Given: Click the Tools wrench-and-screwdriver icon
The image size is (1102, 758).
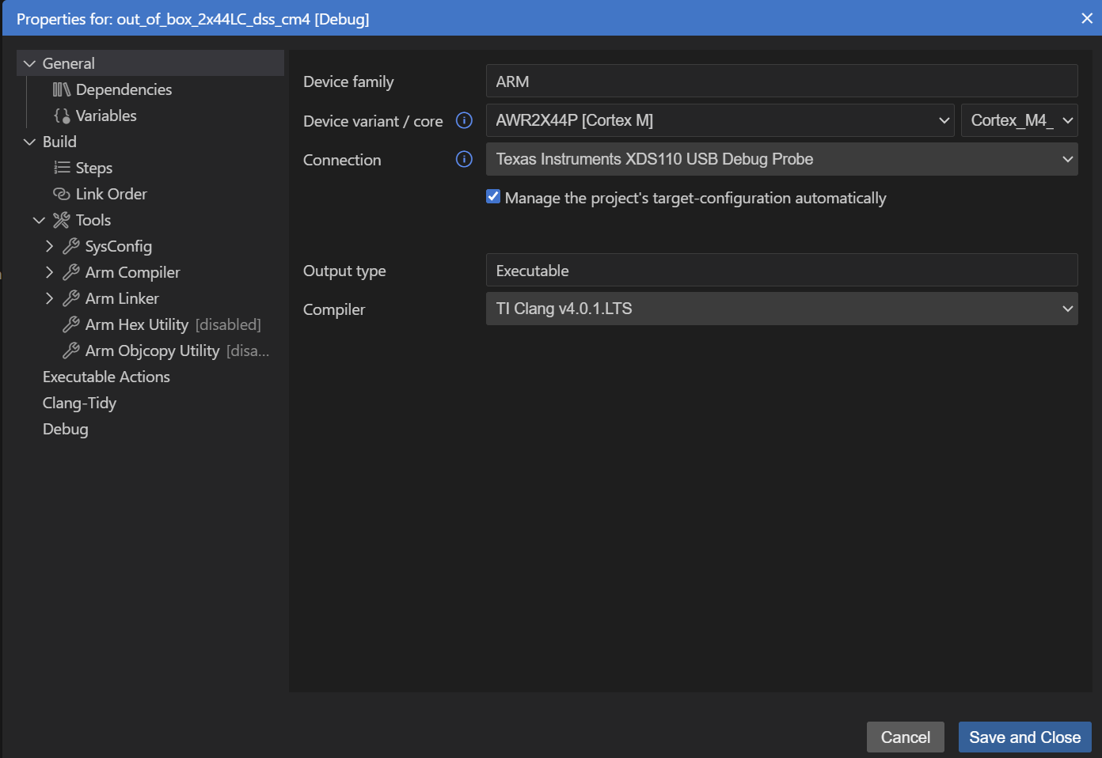Looking at the screenshot, I should pos(62,220).
